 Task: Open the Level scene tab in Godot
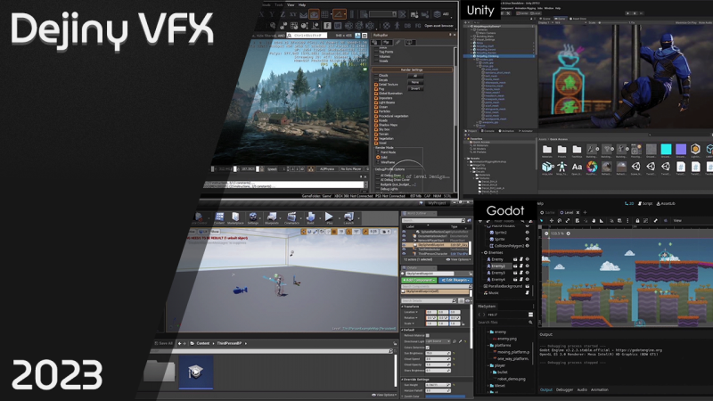(567, 212)
